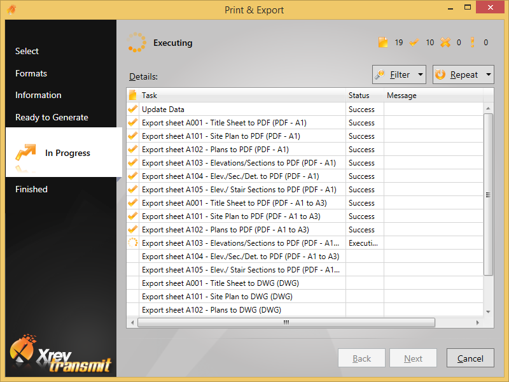Click the Xrev Transmit logo
This screenshot has height=382, width=509.
60,354
